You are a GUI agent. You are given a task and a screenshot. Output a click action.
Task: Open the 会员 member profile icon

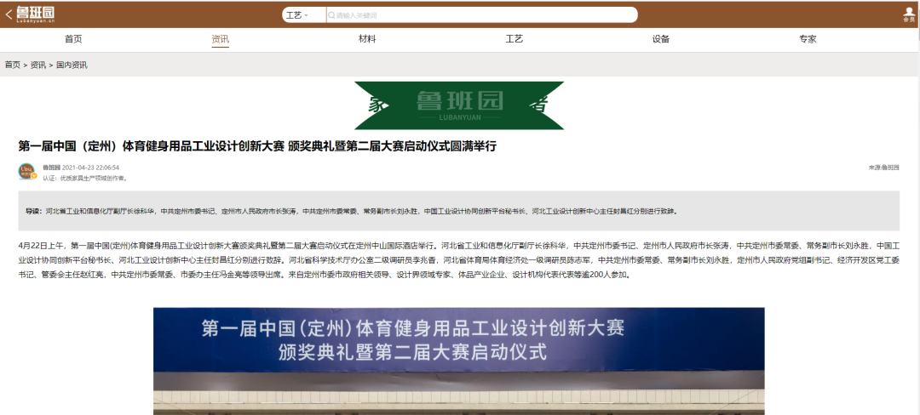tap(909, 14)
